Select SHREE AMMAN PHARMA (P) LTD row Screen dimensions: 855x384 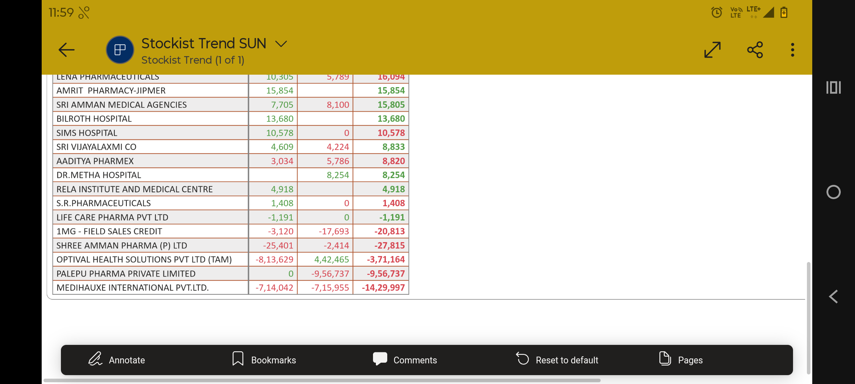pos(230,245)
